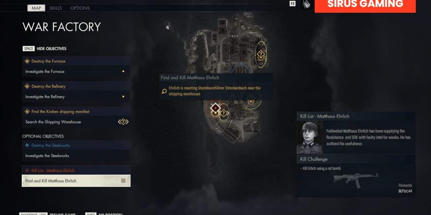Click the red Kill List target icon
This screenshot has height=215, width=431.
pyautogui.click(x=27, y=171)
